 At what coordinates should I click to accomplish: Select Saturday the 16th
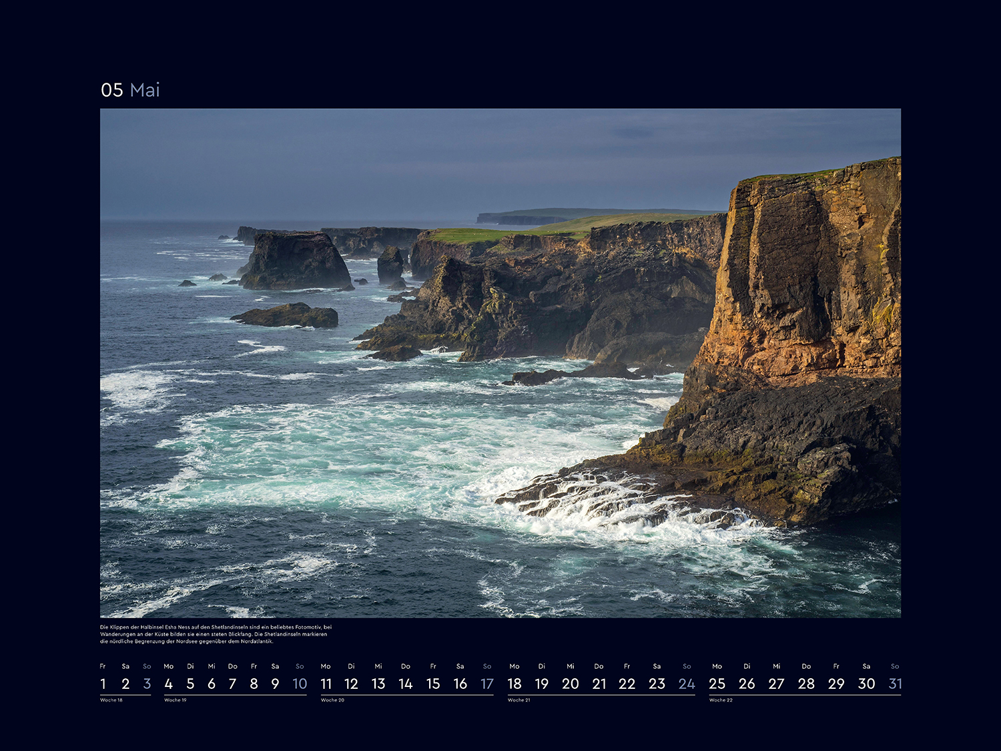pyautogui.click(x=460, y=684)
